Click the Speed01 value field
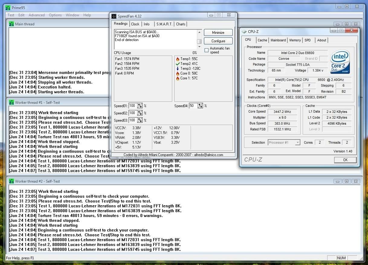This screenshot has width=368, height=265. pyautogui.click(x=133, y=106)
